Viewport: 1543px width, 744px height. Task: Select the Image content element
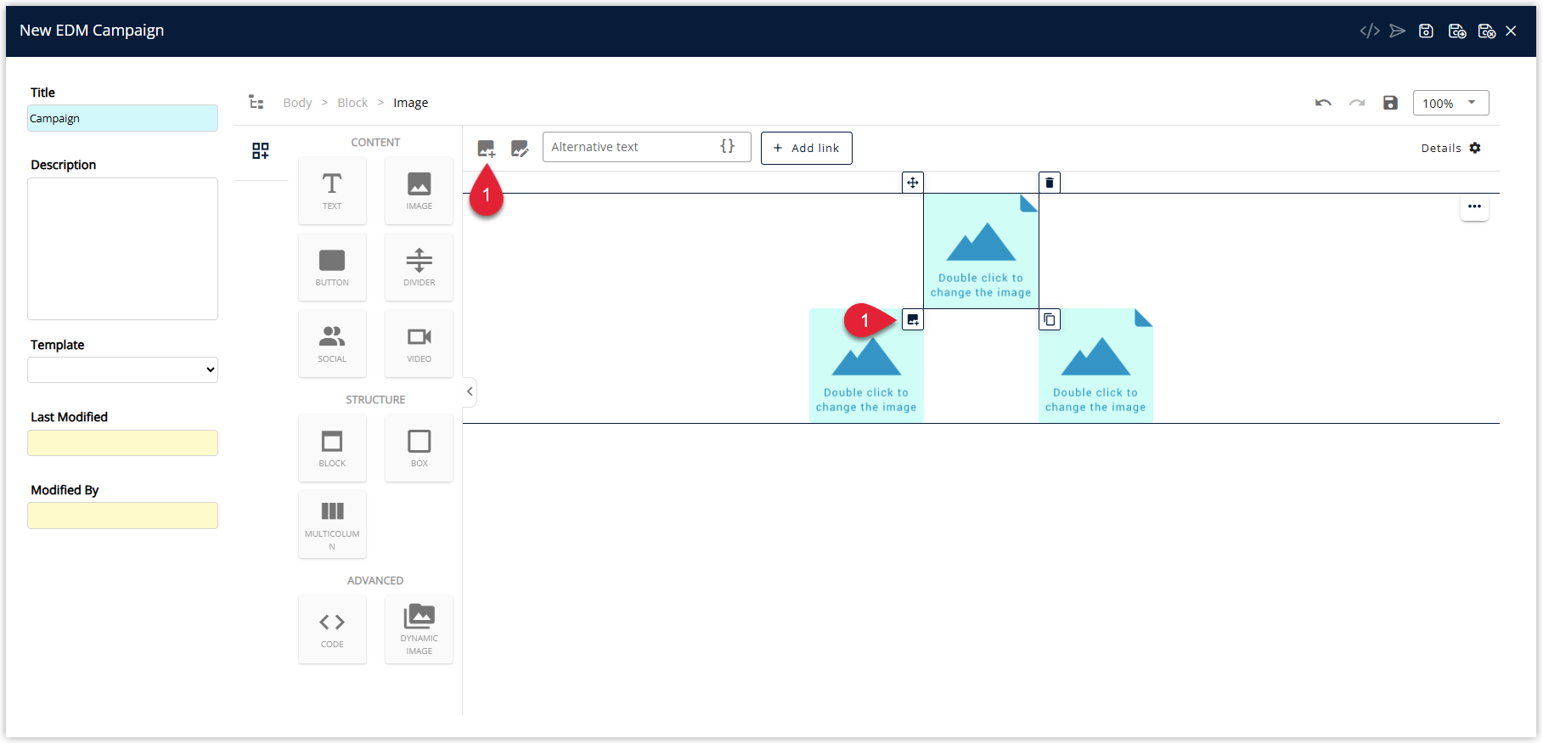(419, 190)
